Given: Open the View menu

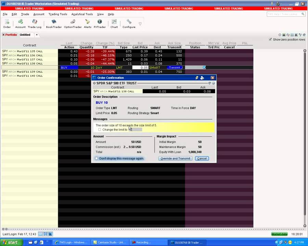Looking at the screenshot, I should pyautogui.click(x=100, y=14).
